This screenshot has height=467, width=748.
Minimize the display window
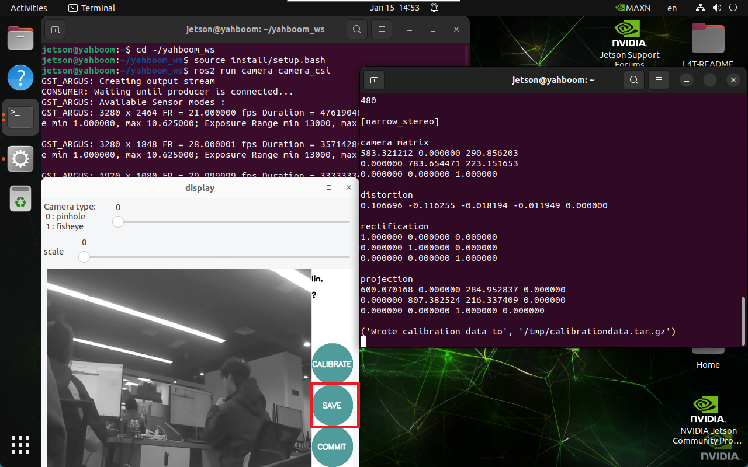coord(309,188)
